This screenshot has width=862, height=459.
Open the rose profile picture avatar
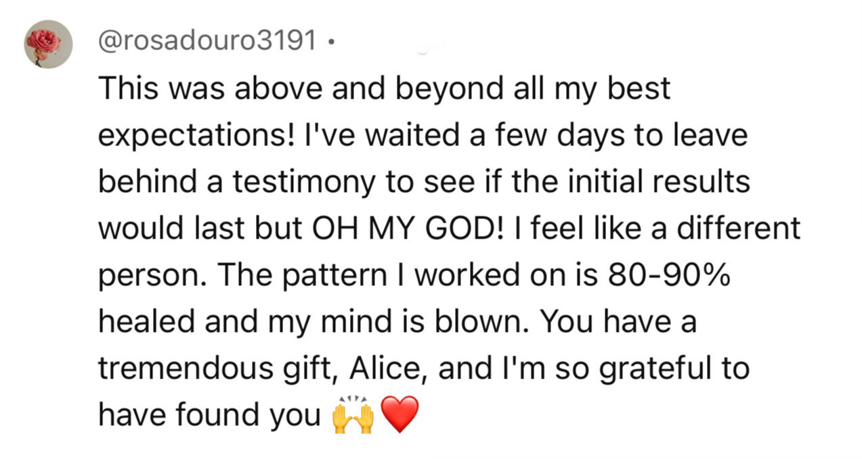pyautogui.click(x=49, y=44)
